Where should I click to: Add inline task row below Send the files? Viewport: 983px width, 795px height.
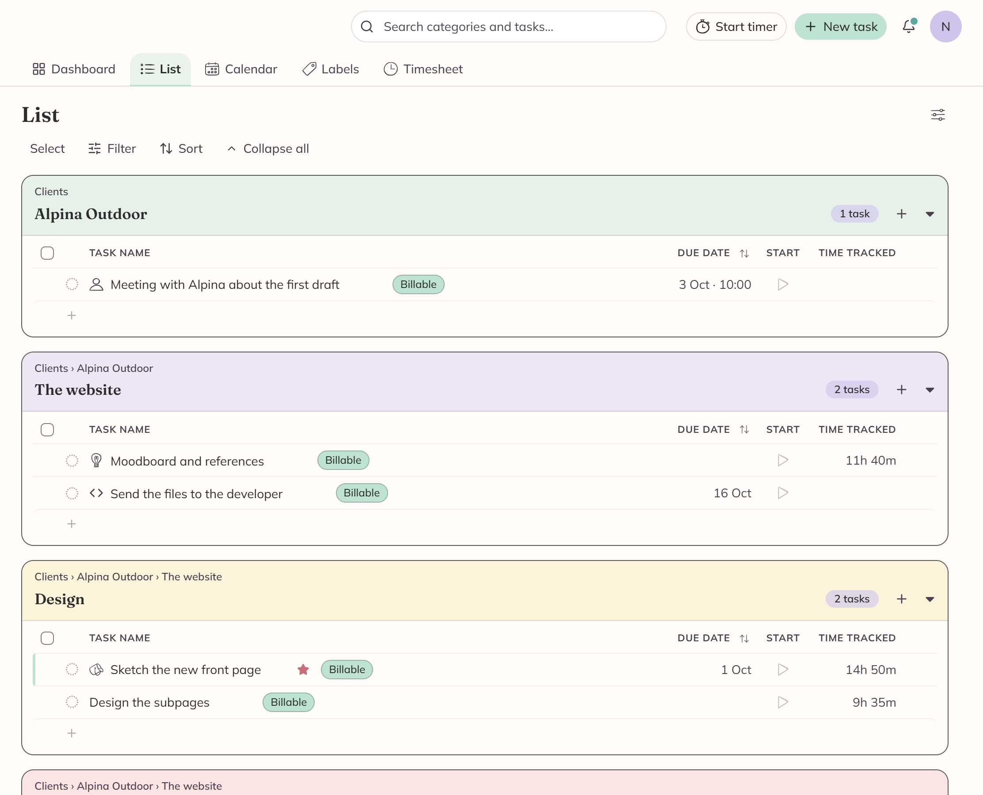(x=72, y=524)
